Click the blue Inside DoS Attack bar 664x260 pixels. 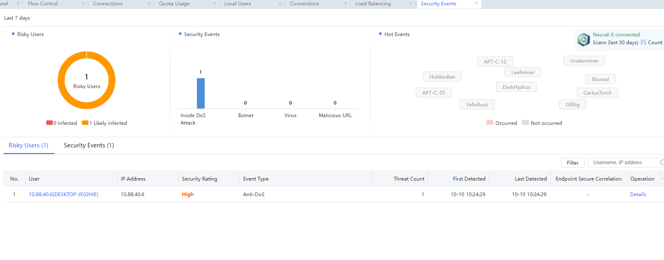[x=201, y=93]
